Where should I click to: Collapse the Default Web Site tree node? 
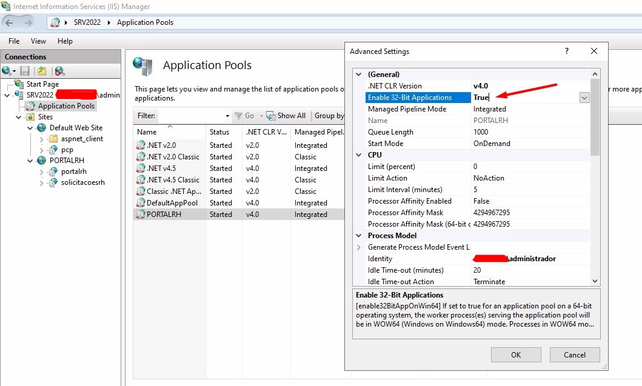point(30,128)
